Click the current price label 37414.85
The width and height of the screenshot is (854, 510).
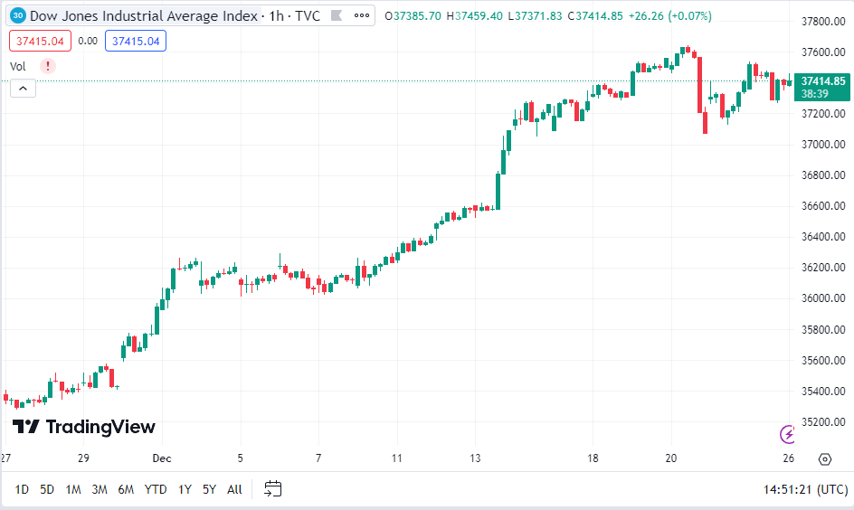click(822, 87)
